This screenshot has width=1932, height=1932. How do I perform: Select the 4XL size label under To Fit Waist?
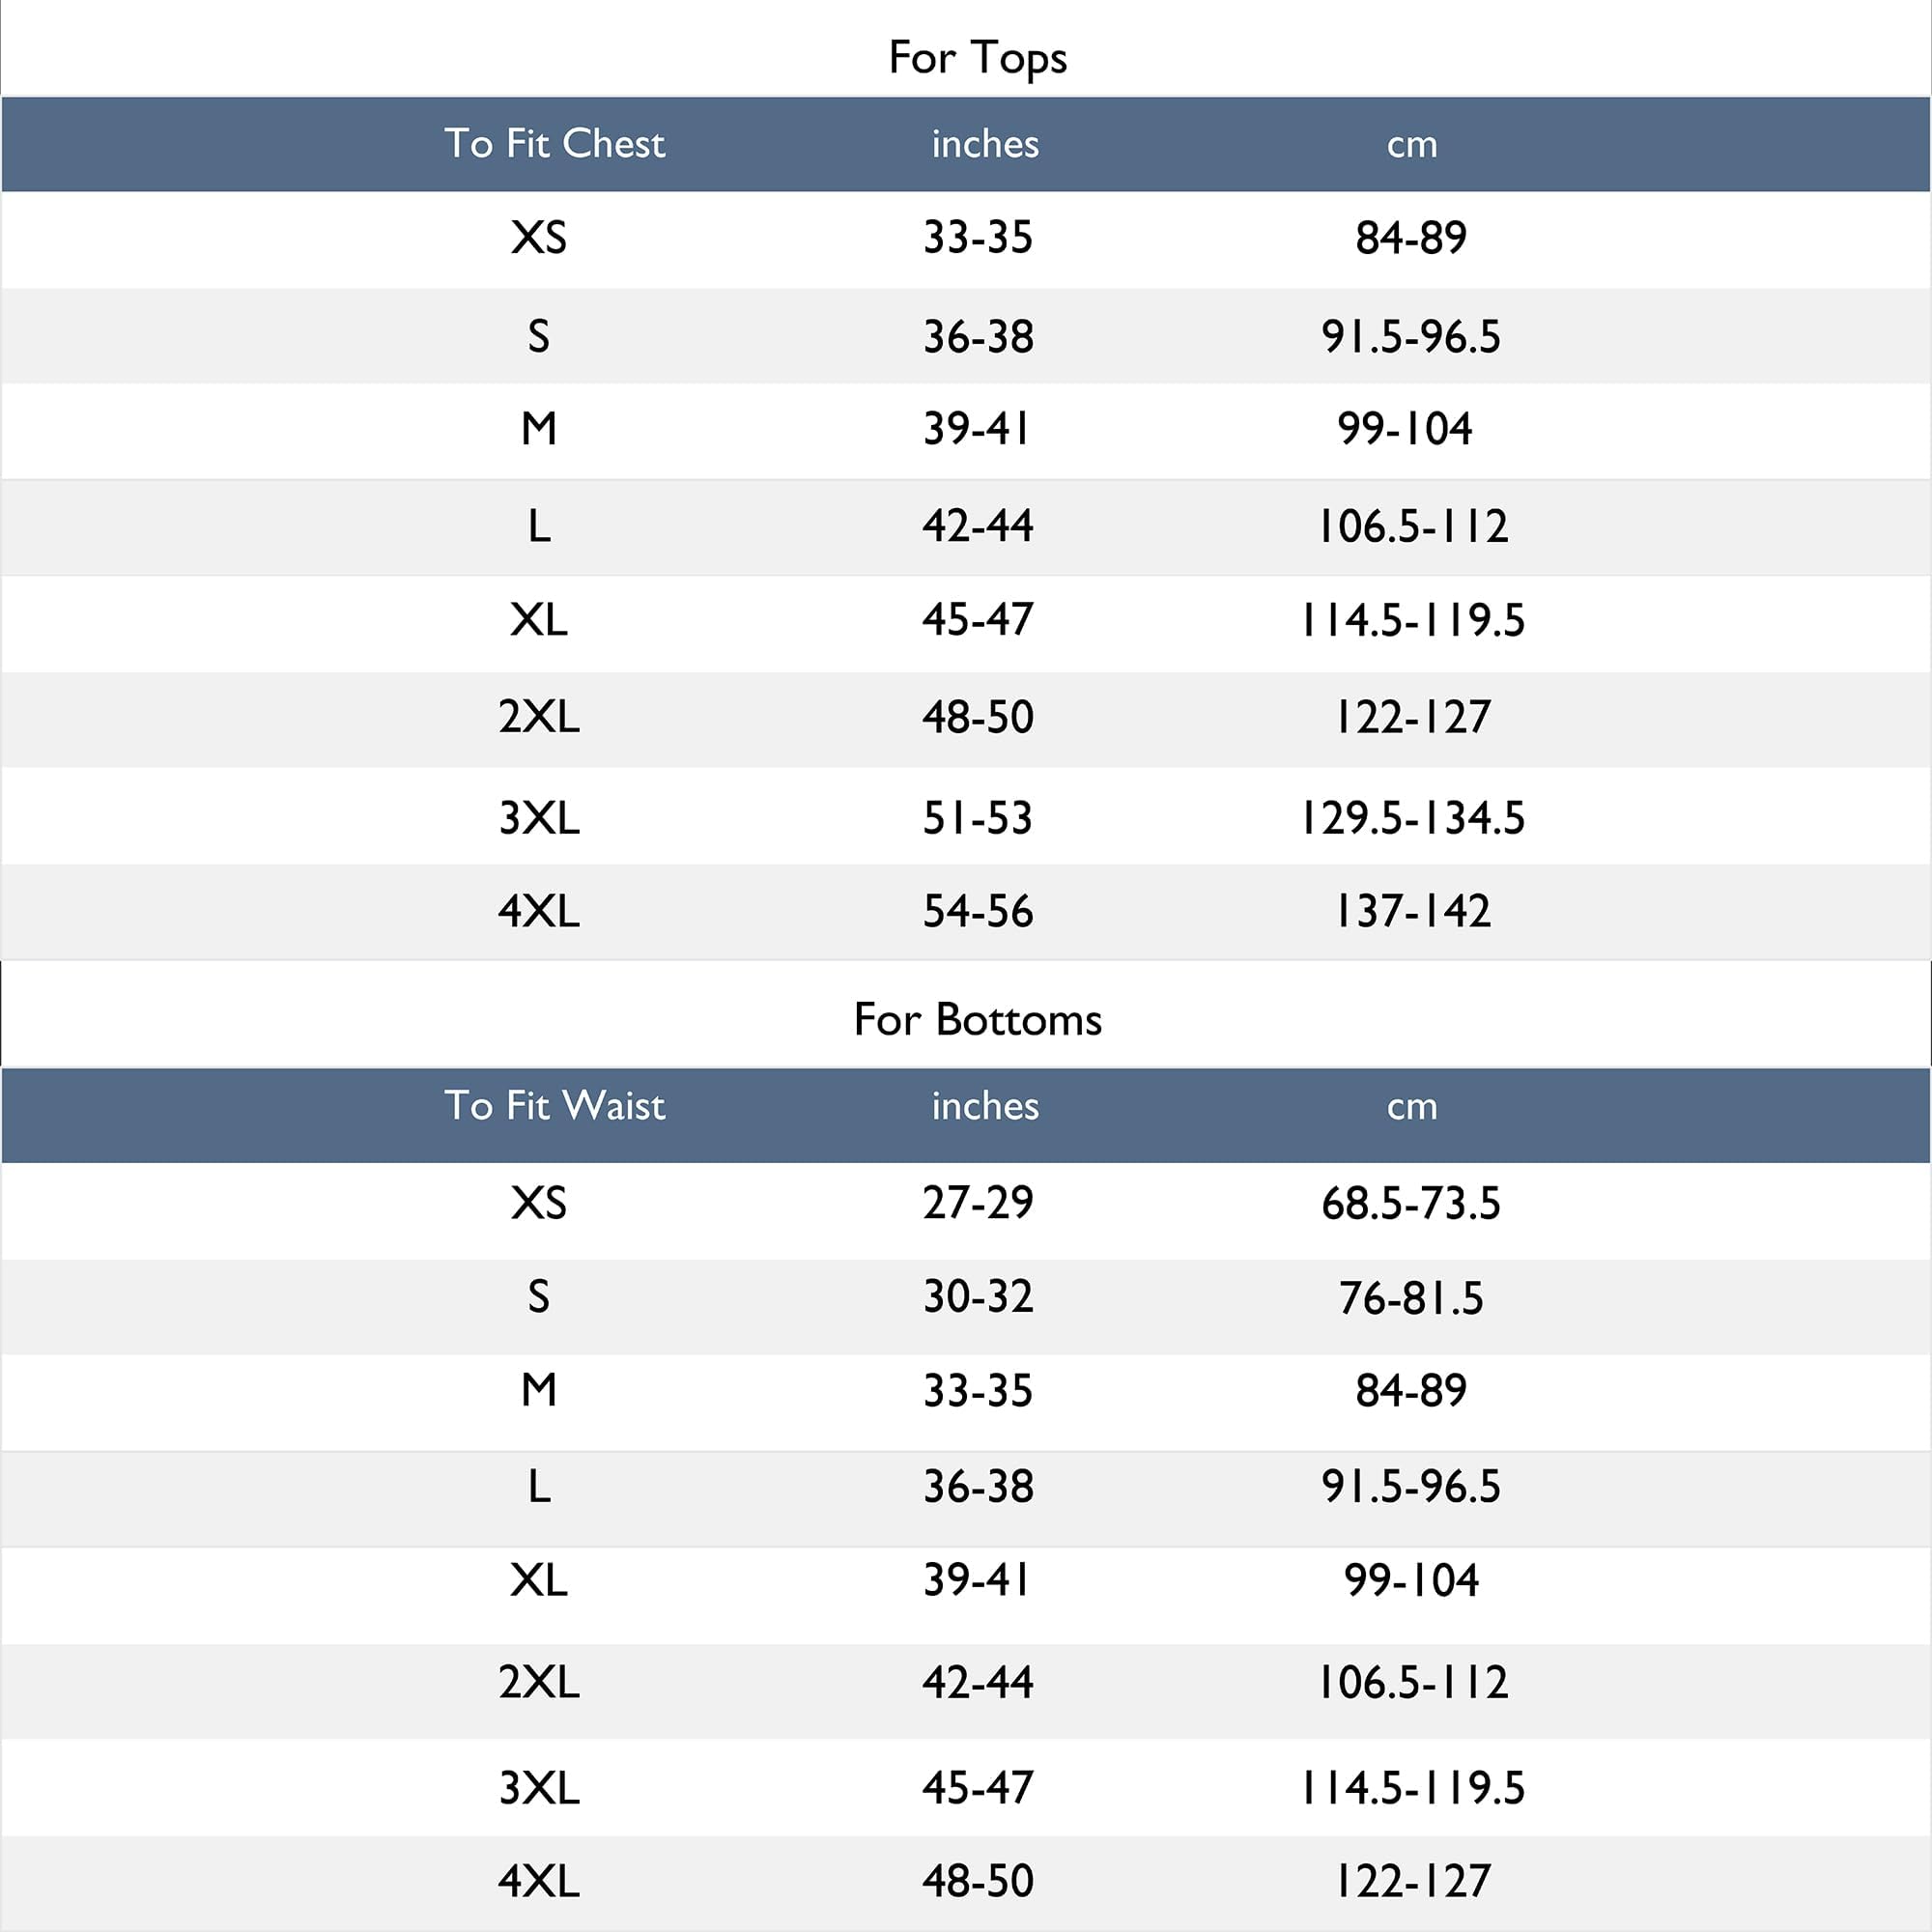[x=538, y=1881]
